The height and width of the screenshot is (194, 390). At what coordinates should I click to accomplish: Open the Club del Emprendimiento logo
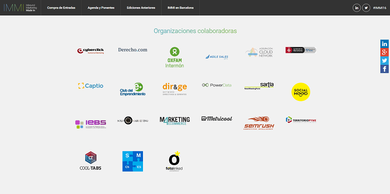pos(132,89)
